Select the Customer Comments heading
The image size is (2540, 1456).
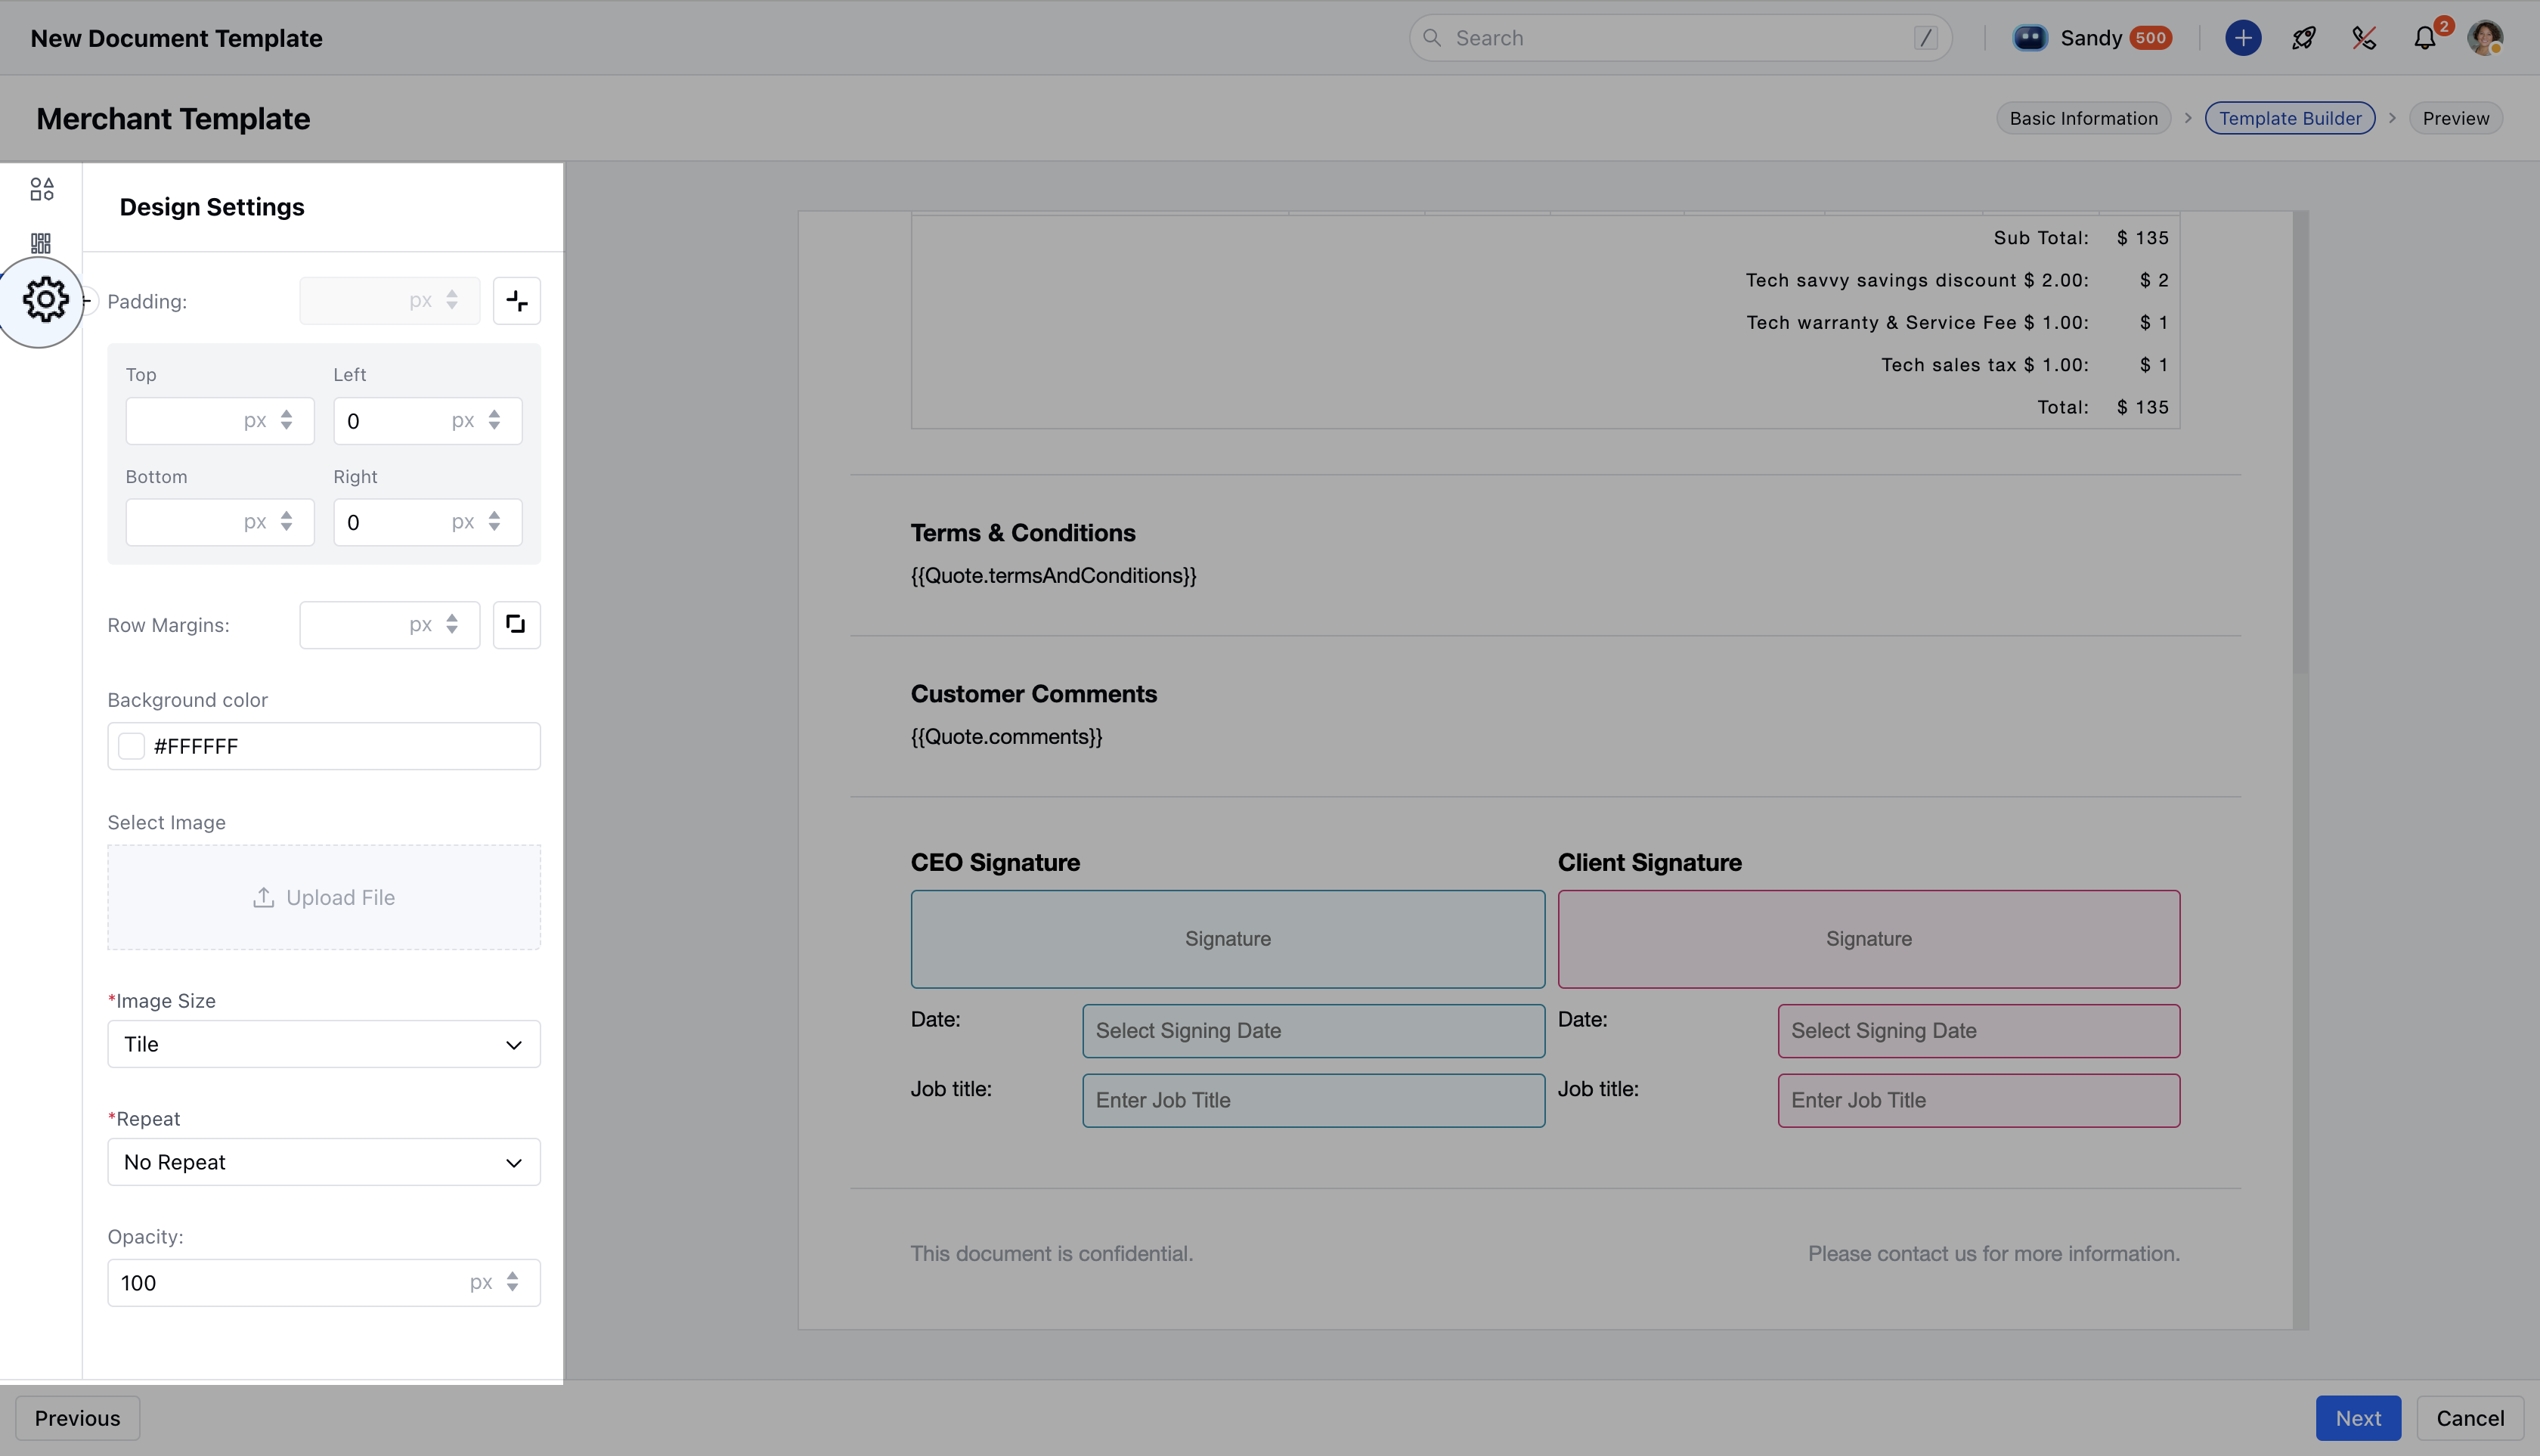pyautogui.click(x=1033, y=694)
